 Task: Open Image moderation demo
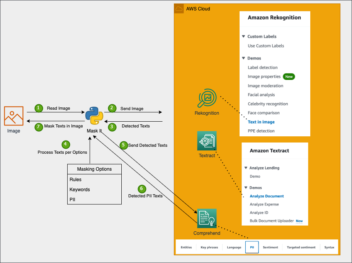tap(265, 86)
